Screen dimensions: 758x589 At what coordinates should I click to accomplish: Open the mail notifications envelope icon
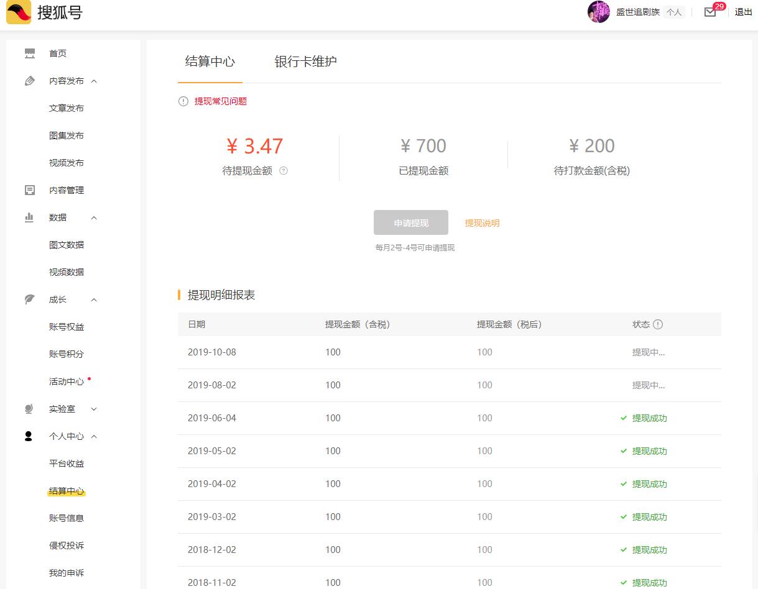(710, 12)
